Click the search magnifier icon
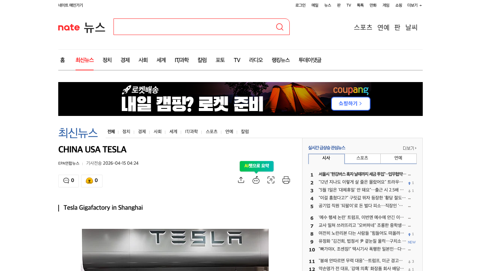The height and width of the screenshot is (271, 481). click(x=280, y=27)
